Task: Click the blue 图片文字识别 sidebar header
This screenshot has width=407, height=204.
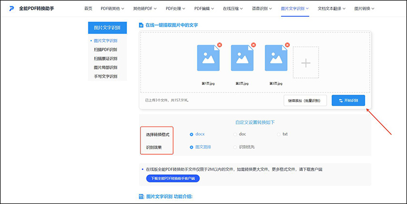Action: (107, 28)
